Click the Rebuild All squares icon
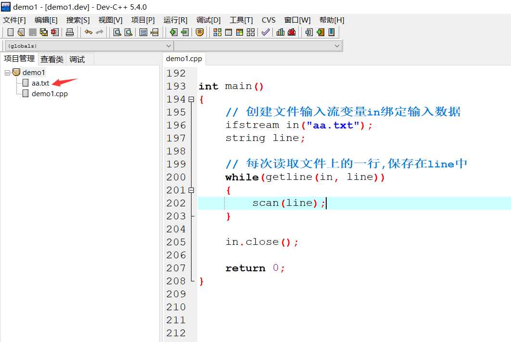The width and height of the screenshot is (511, 342). pos(251,32)
